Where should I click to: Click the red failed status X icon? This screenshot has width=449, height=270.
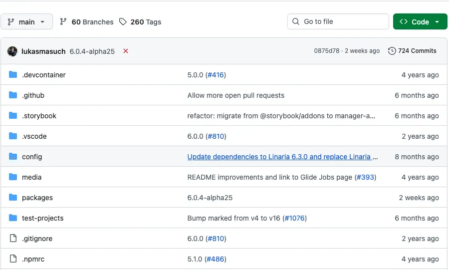click(x=126, y=51)
